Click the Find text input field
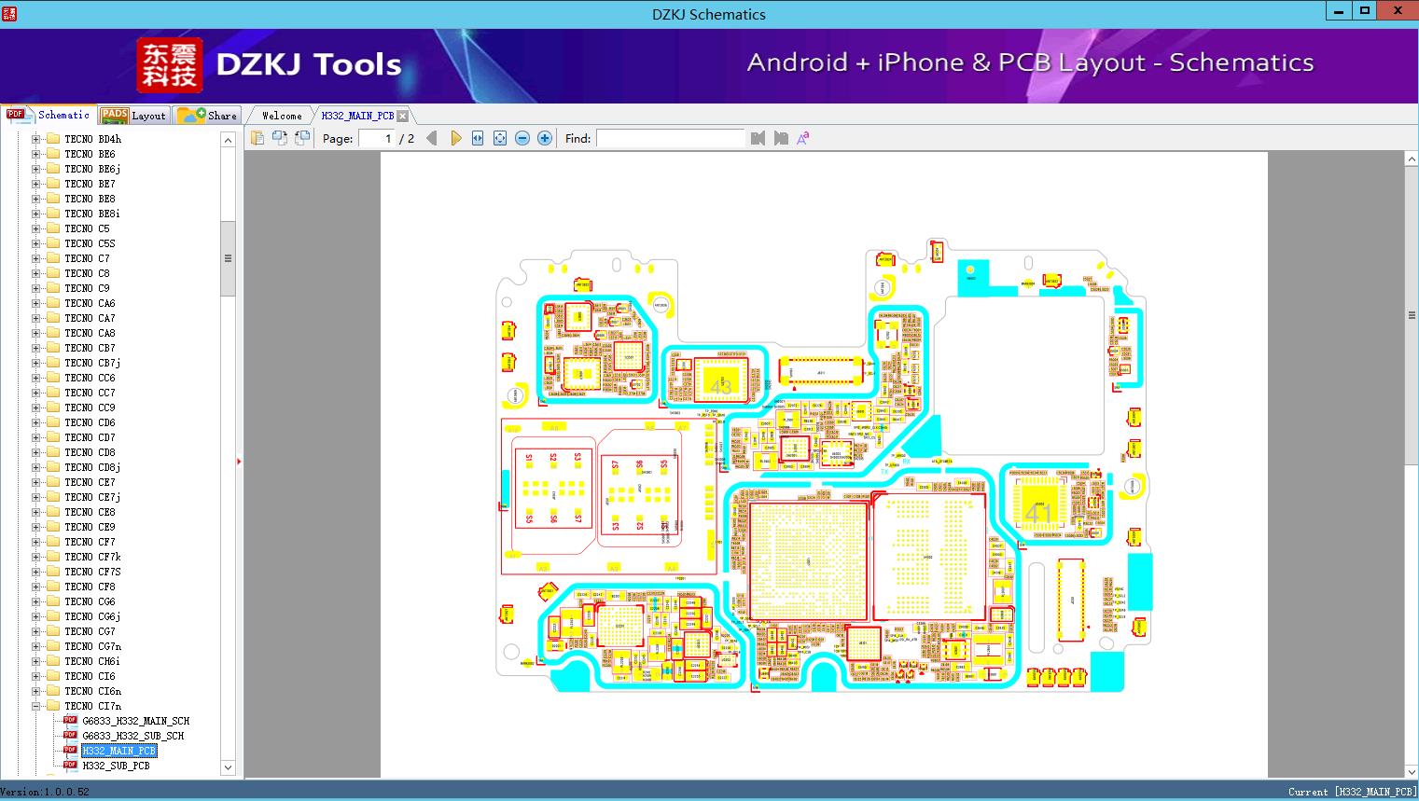The height and width of the screenshot is (801, 1419). [x=670, y=138]
